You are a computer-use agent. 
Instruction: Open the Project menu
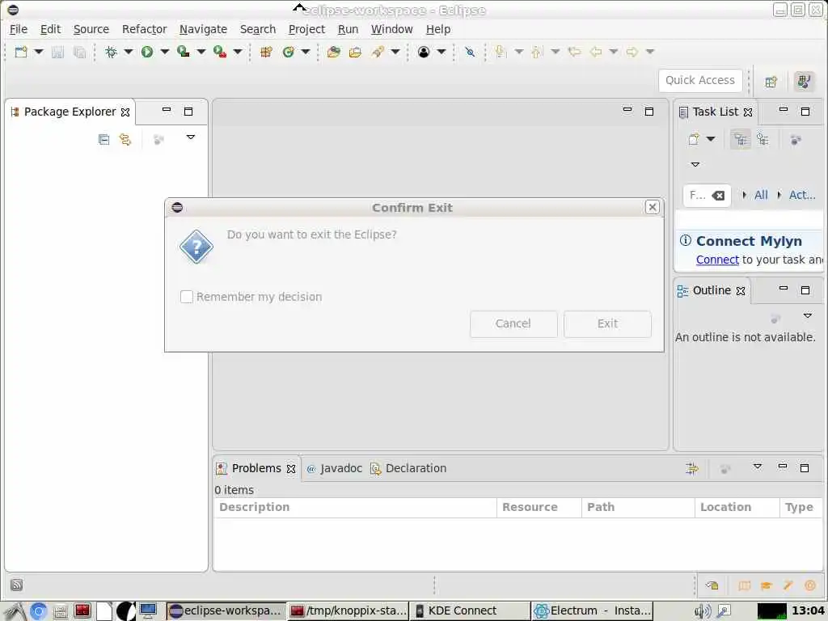coord(306,29)
